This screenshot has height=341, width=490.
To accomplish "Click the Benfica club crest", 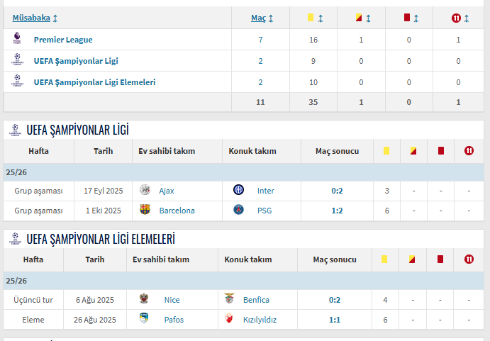I will tap(229, 299).
